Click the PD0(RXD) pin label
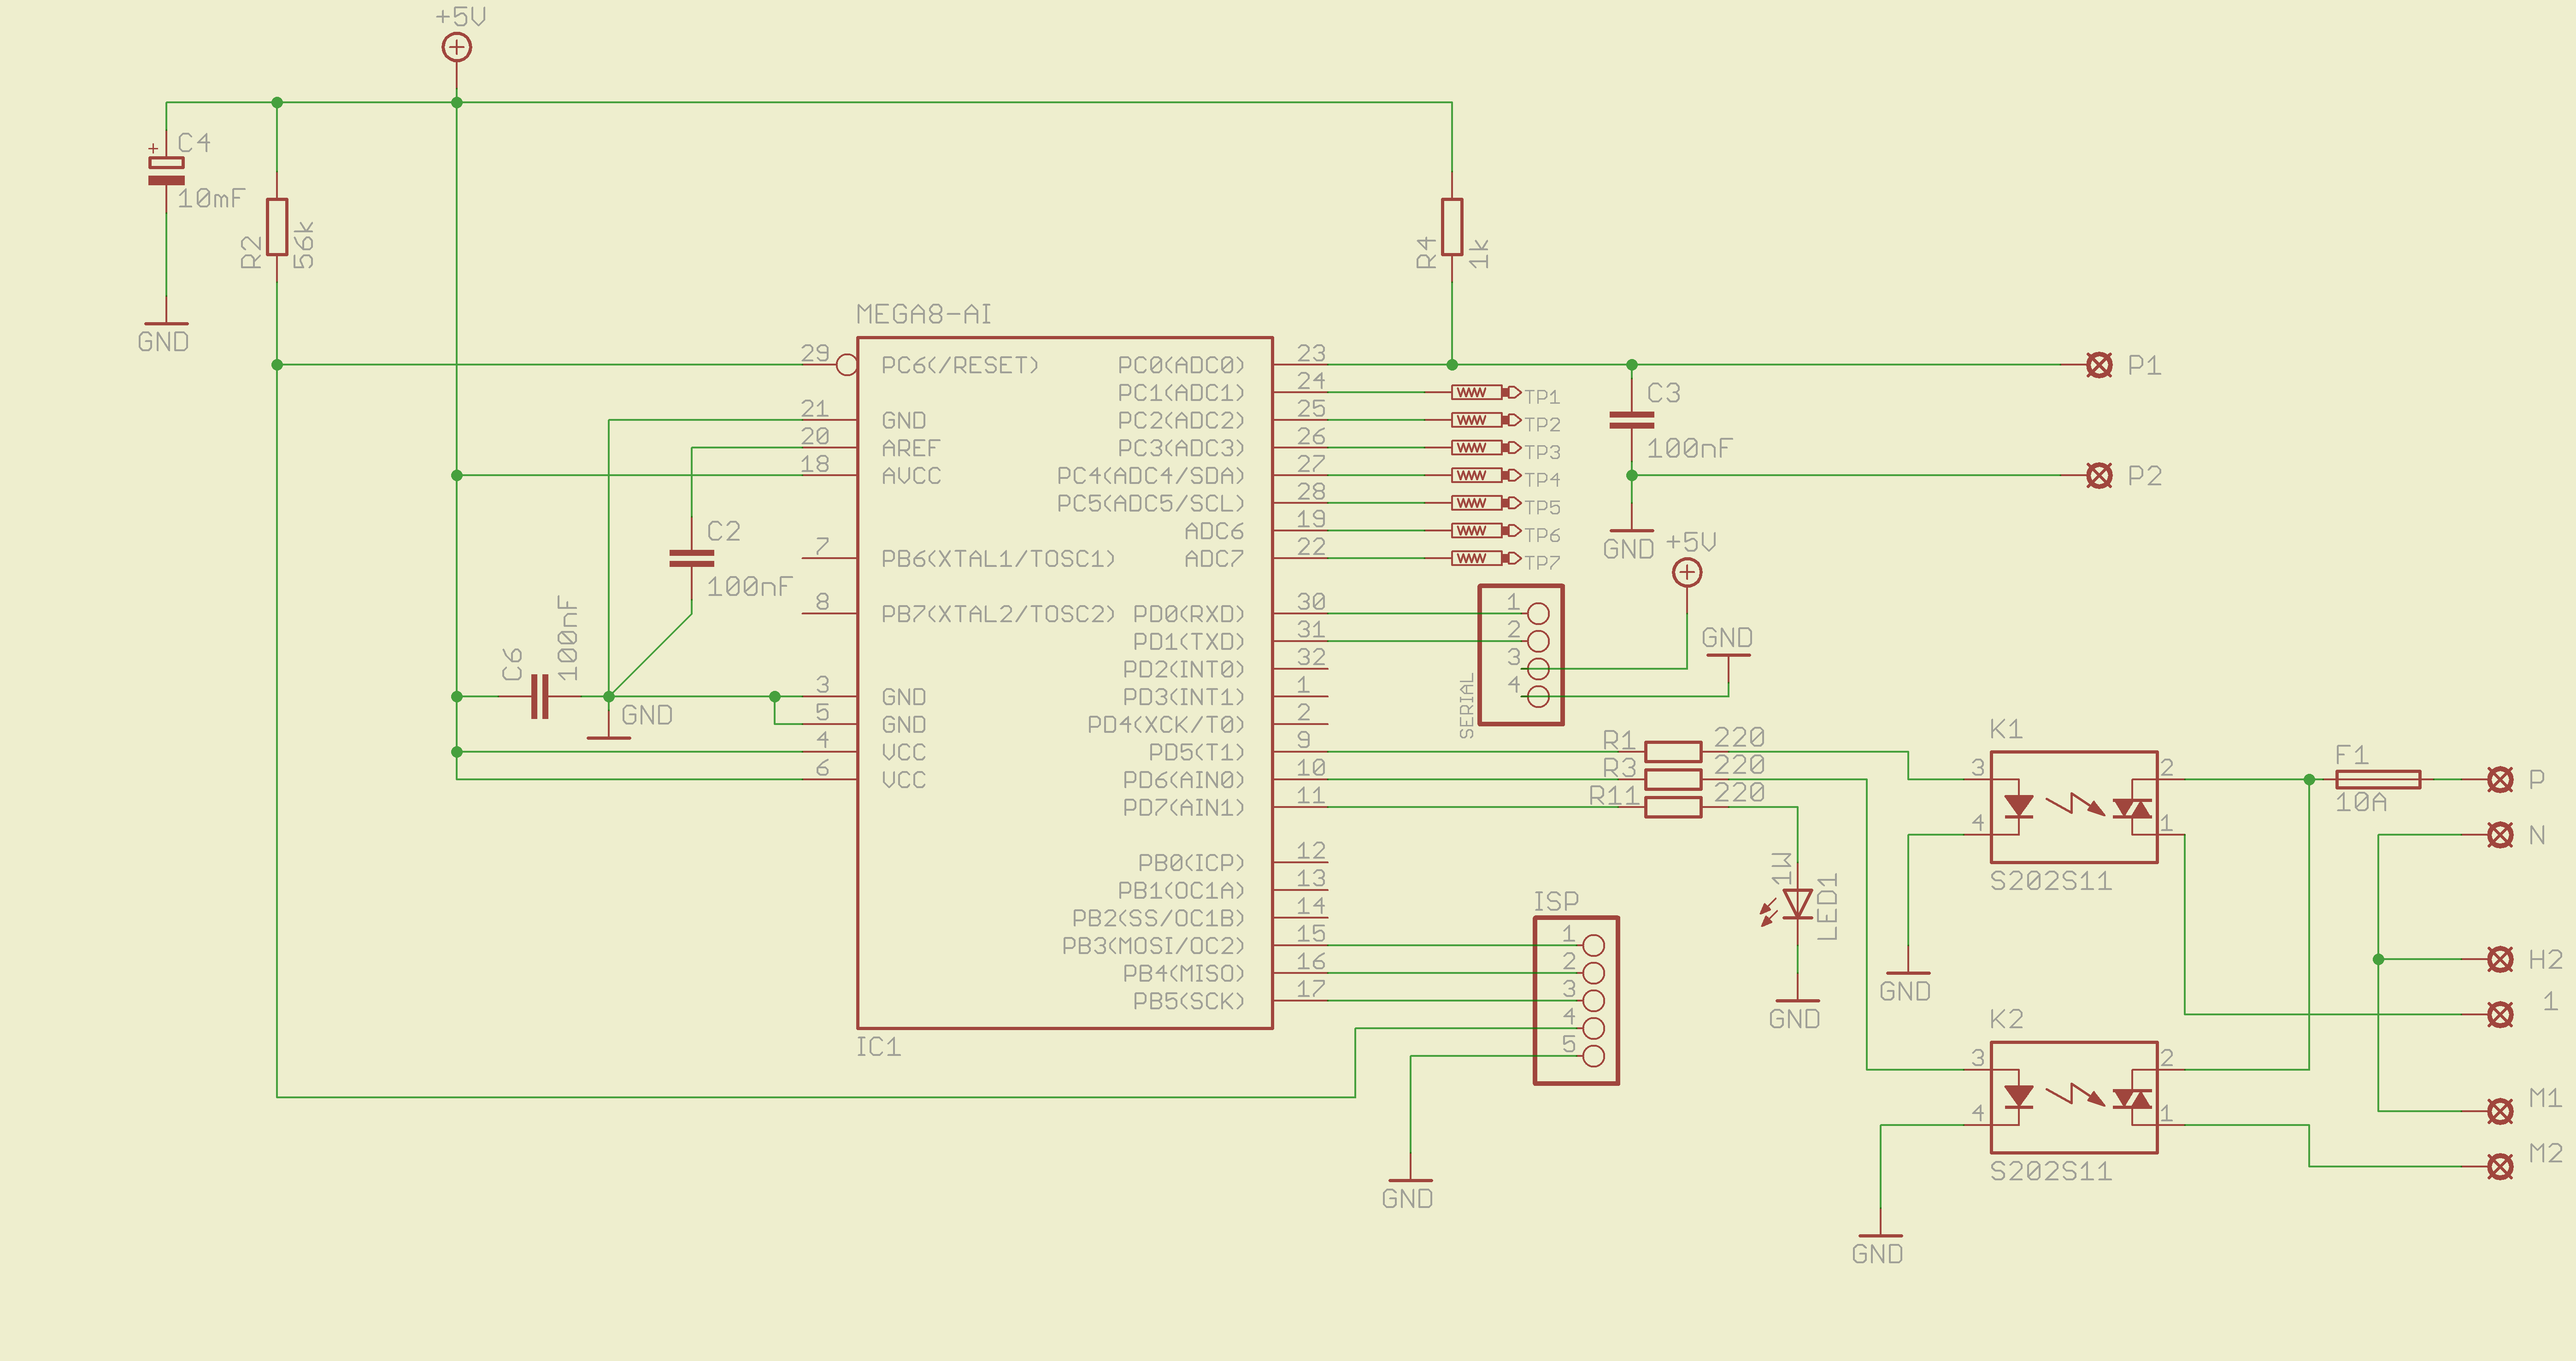 point(1189,613)
